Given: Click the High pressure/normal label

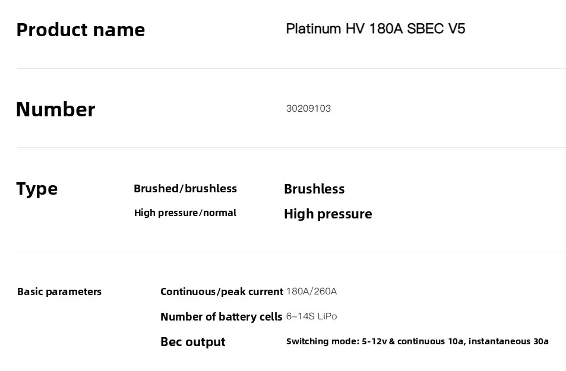Looking at the screenshot, I should click(x=185, y=213).
